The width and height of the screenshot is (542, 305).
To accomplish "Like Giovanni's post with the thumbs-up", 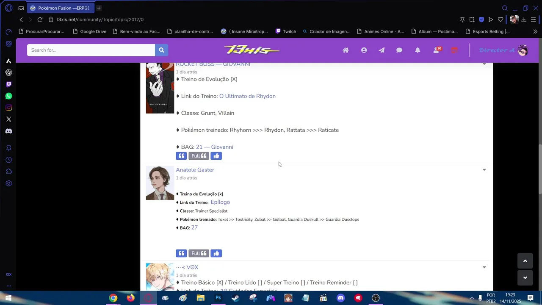I will pyautogui.click(x=216, y=156).
